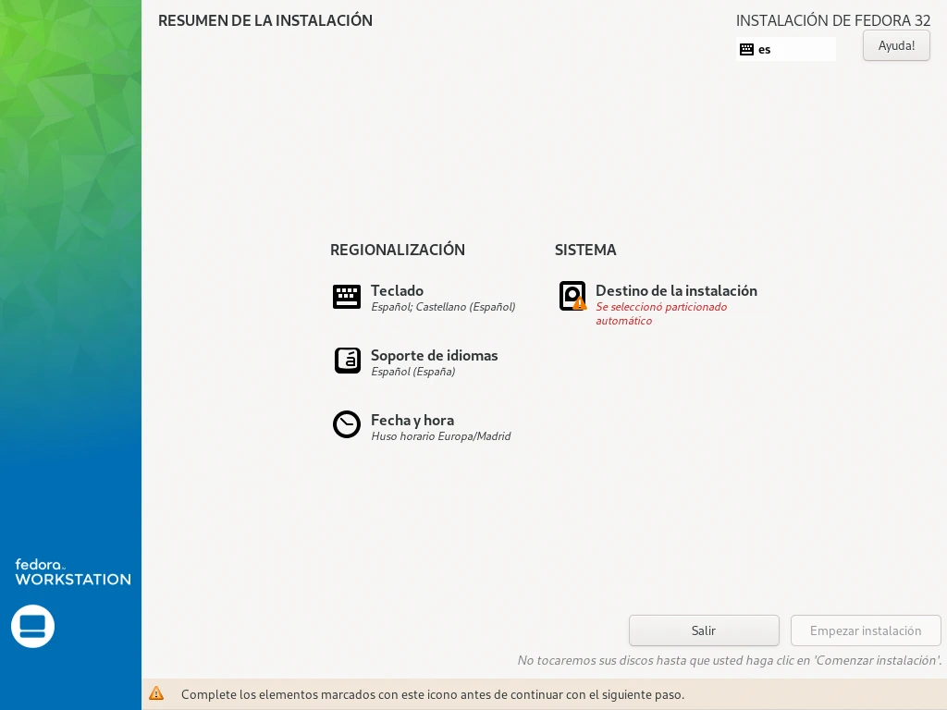Click the Empezar instalación button

pyautogui.click(x=865, y=630)
